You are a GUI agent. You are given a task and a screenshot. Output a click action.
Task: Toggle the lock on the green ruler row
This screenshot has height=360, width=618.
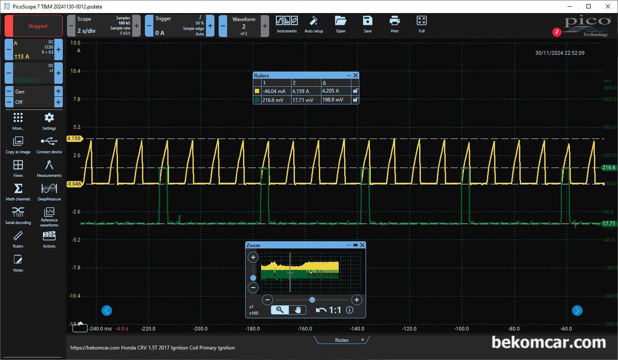coord(355,100)
